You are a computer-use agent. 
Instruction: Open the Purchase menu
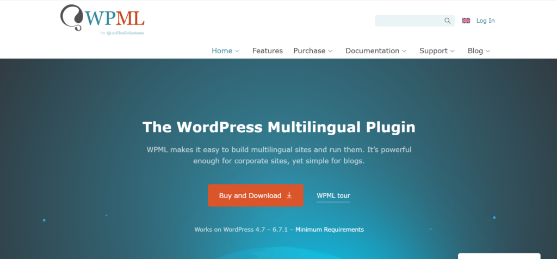(310, 50)
